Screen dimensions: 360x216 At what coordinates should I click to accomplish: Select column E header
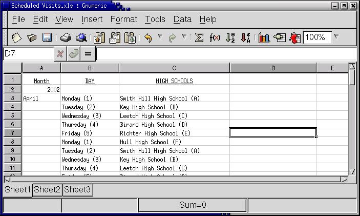coord(332,68)
